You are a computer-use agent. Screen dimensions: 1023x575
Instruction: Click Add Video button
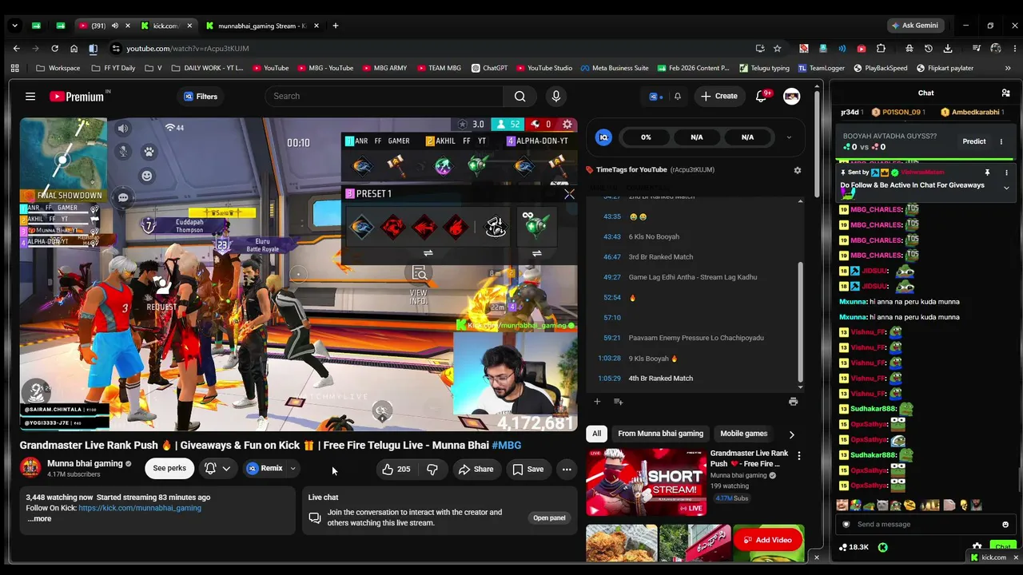pos(768,541)
